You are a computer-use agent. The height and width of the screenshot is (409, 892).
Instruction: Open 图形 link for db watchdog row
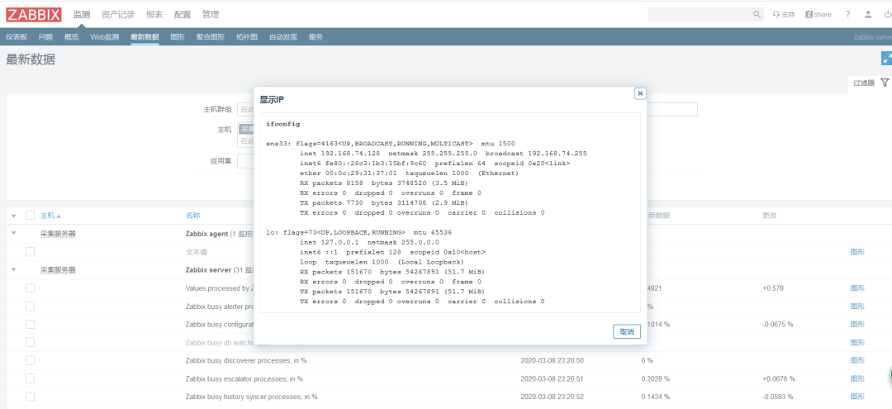(x=857, y=342)
